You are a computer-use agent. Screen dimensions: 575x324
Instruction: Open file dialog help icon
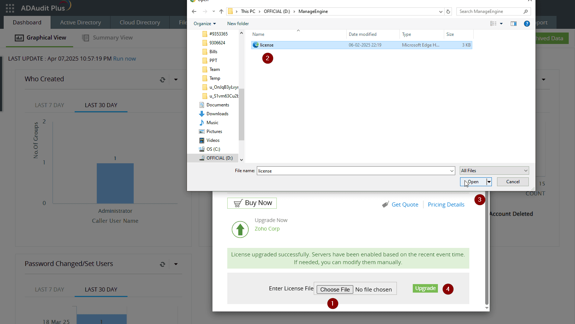tap(527, 23)
